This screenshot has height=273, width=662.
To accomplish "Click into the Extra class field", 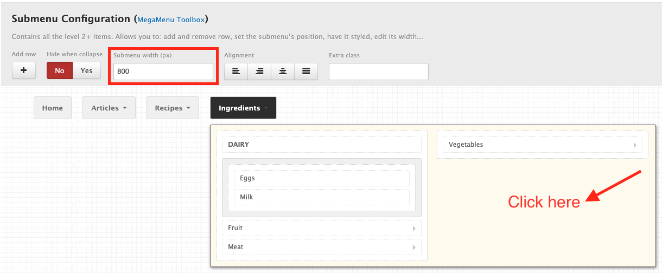I will [379, 71].
